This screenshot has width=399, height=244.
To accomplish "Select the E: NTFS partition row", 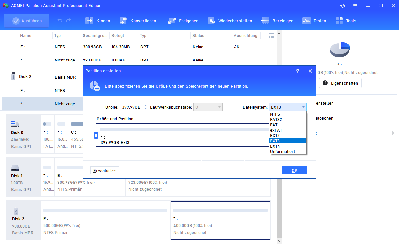I will pos(140,47).
